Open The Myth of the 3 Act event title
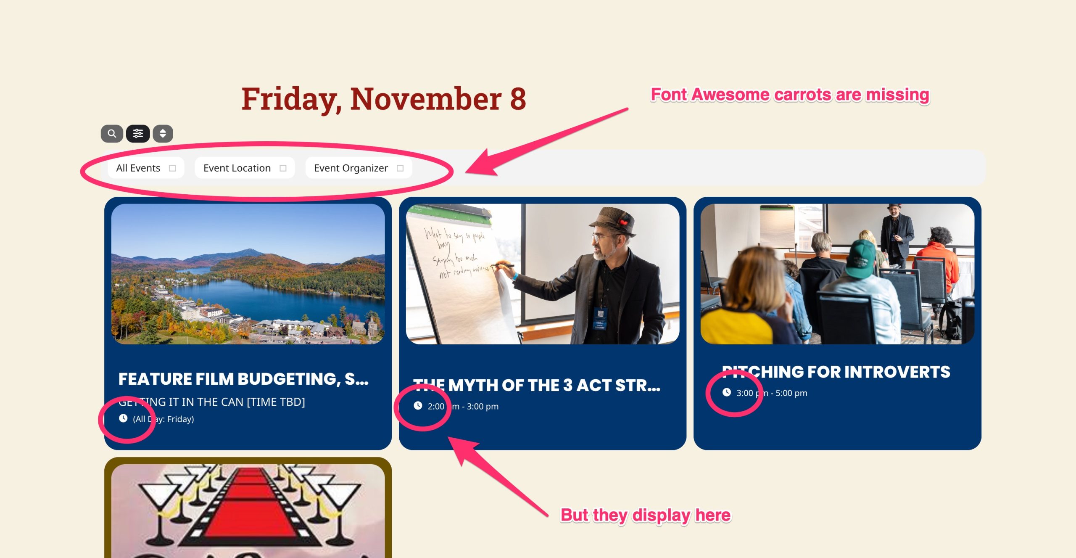Viewport: 1076px width, 558px height. pos(537,385)
